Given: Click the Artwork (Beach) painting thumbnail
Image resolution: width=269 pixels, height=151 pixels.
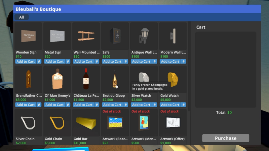Looking at the screenshot, I should click(115, 123).
